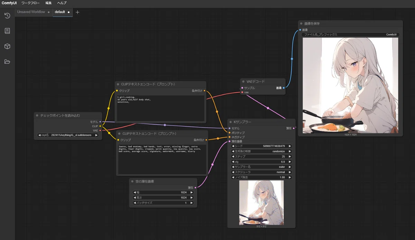Open the サンプラー名 euler dropdown
Image resolution: width=415 pixels, height=240 pixels.
tap(261, 167)
